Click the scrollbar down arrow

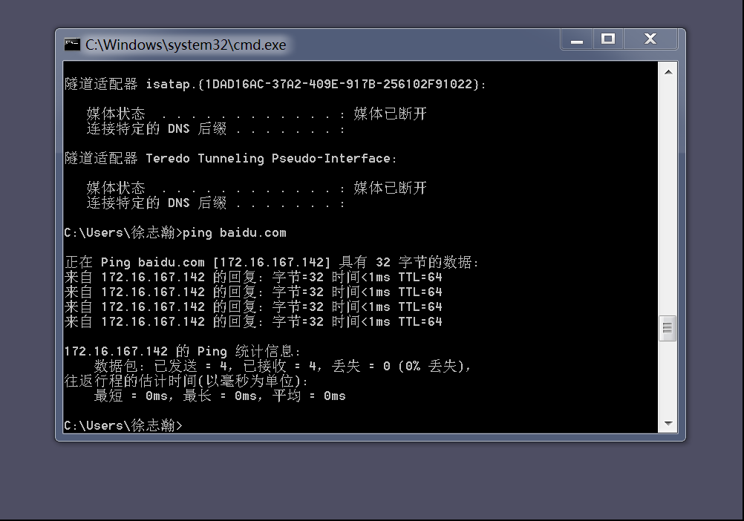[x=668, y=423]
